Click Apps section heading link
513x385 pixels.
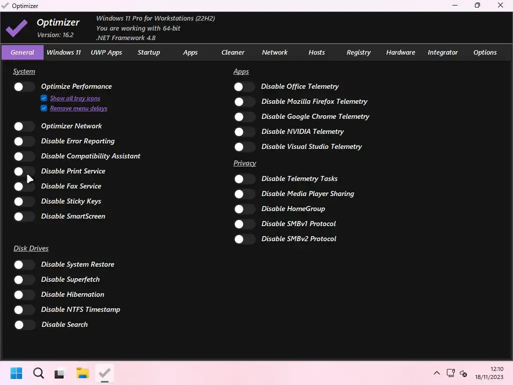click(x=241, y=71)
